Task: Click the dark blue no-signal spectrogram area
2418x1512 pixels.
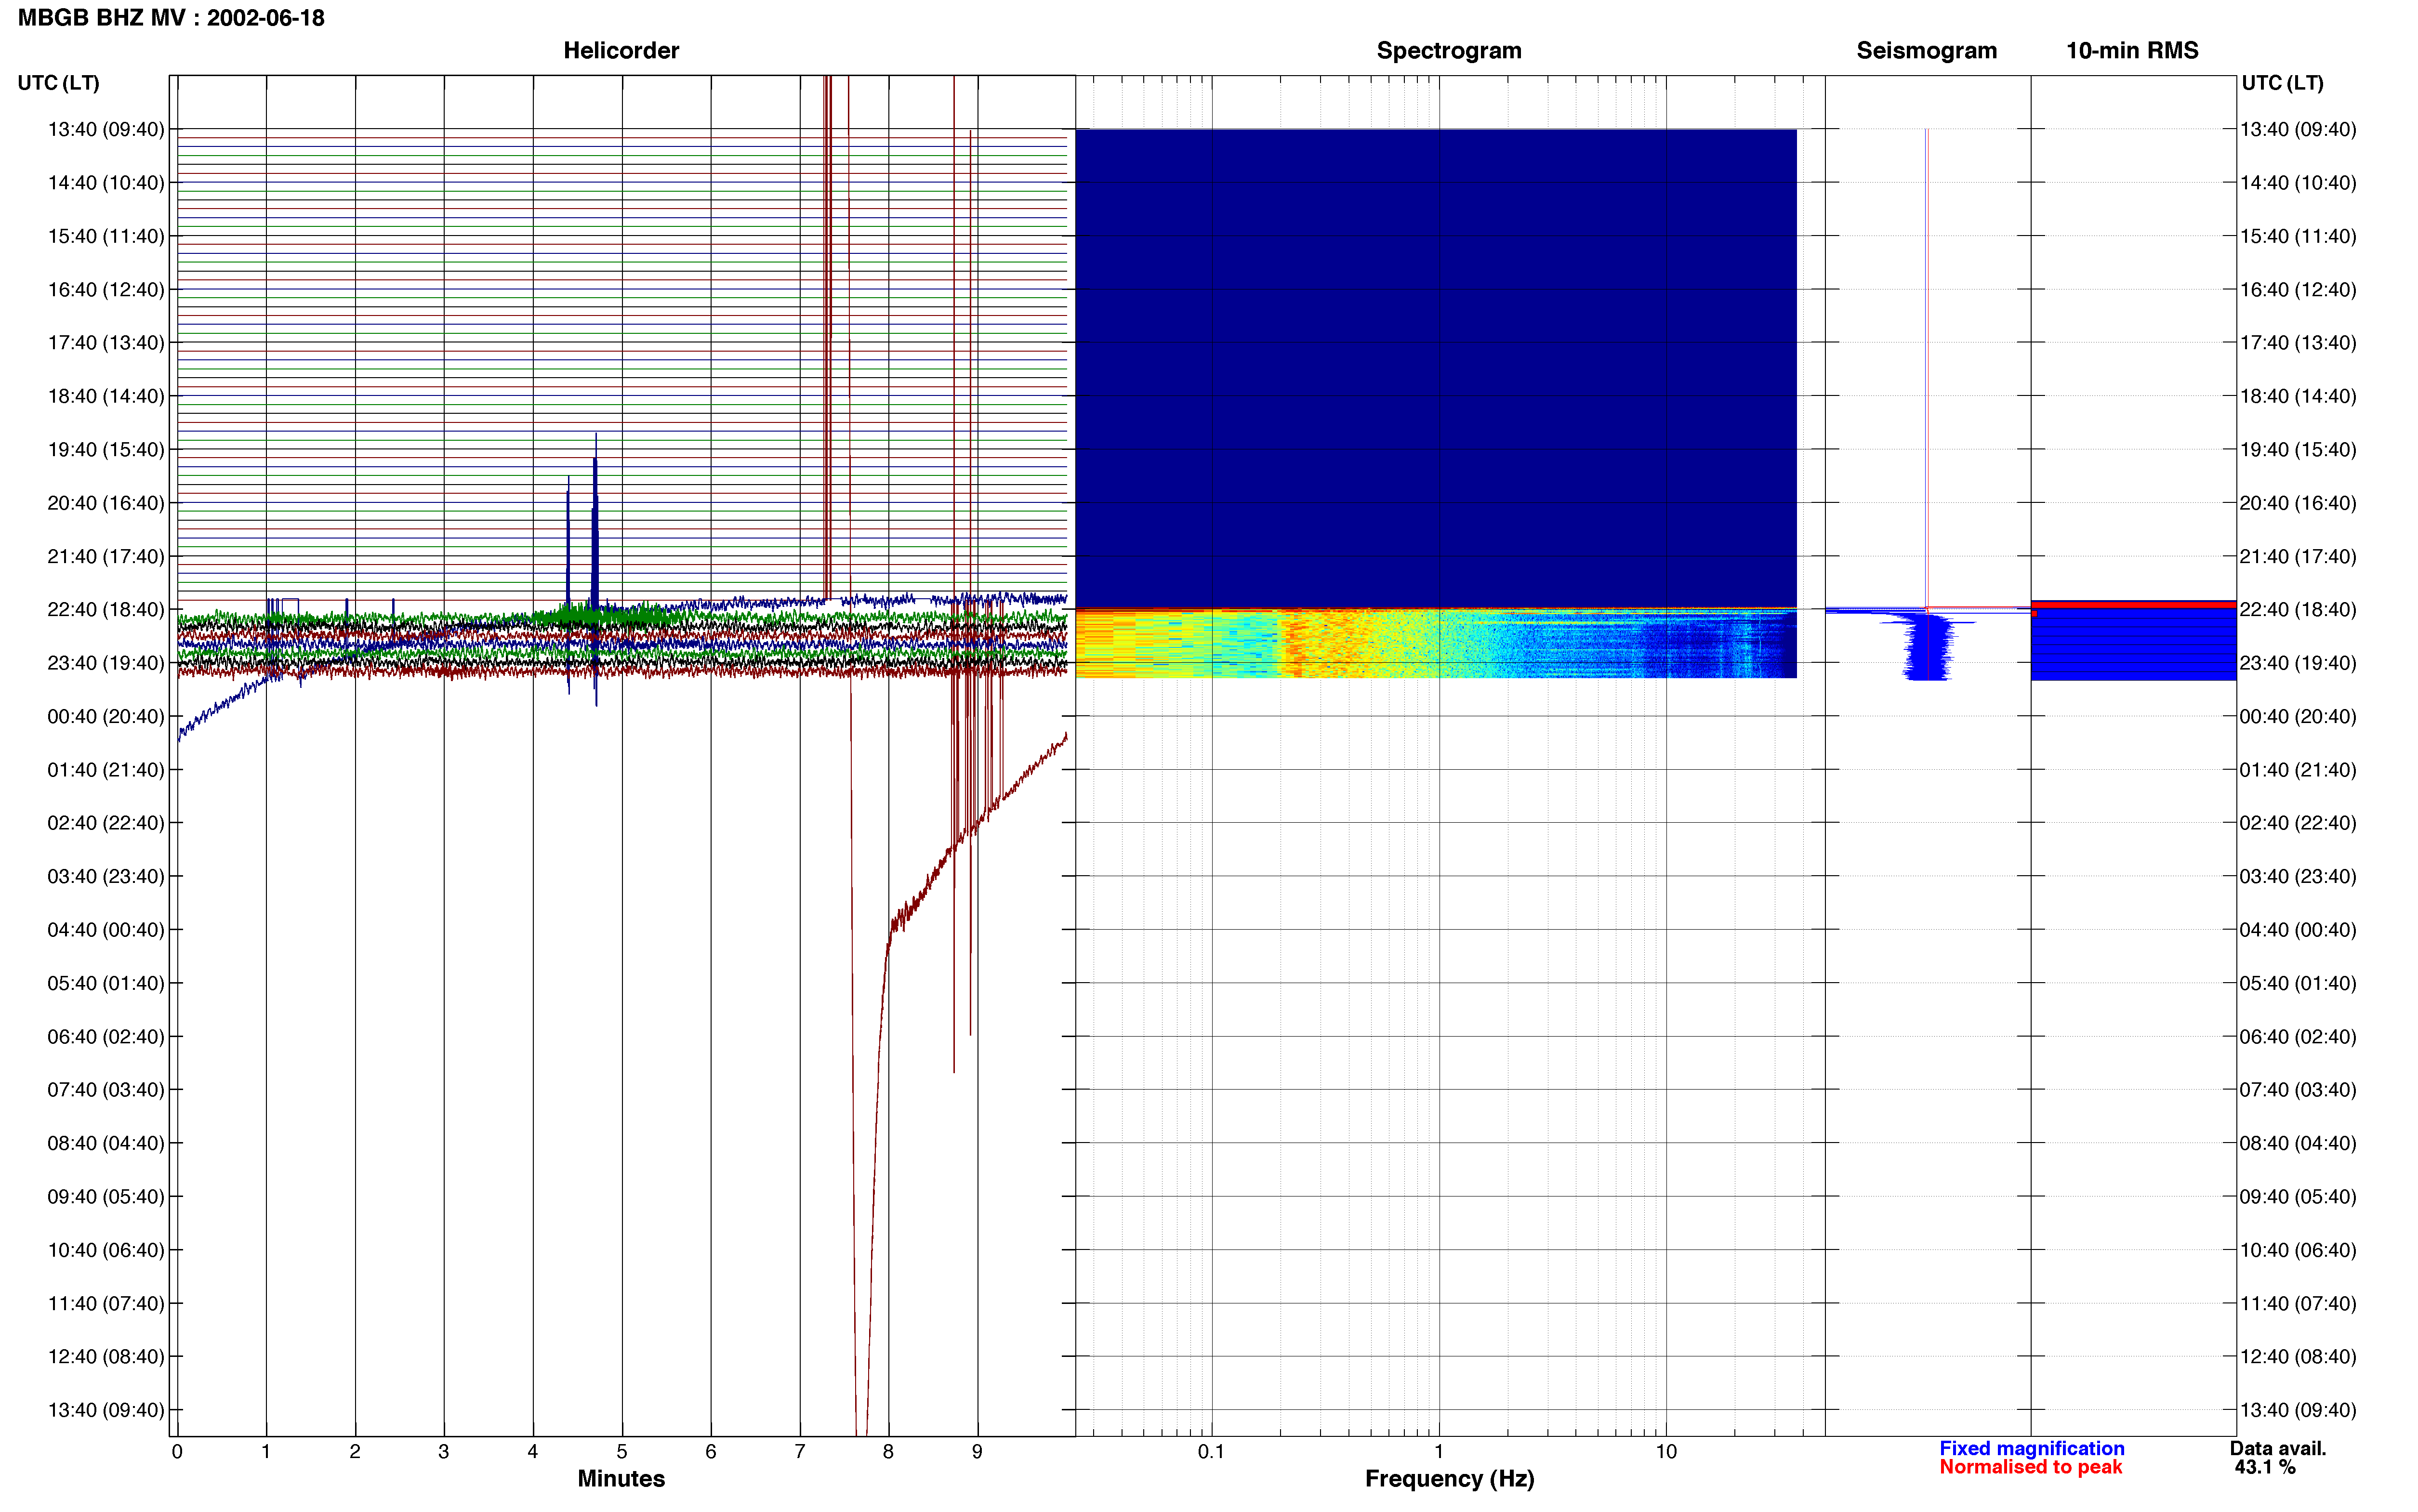Action: click(1436, 368)
